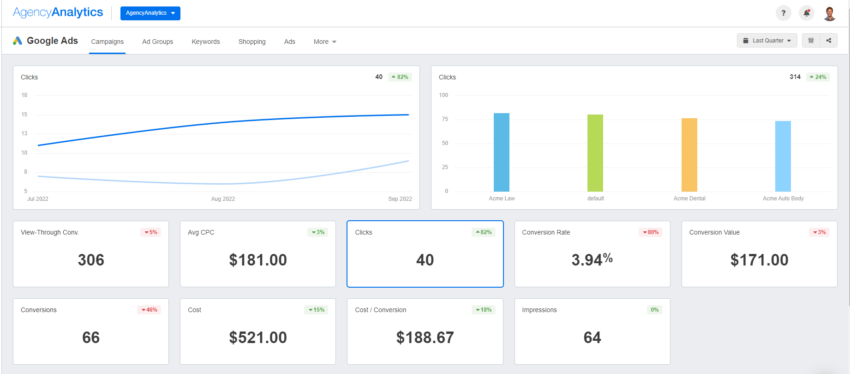Click the Acme Law axis label
The image size is (850, 374).
[502, 199]
